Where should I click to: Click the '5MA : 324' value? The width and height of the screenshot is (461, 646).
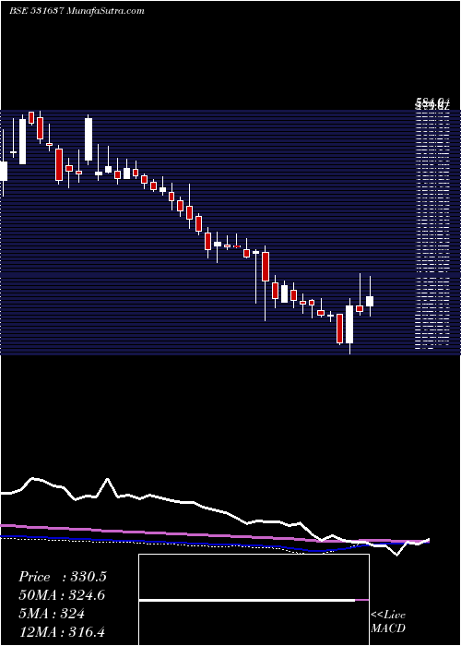click(x=52, y=614)
